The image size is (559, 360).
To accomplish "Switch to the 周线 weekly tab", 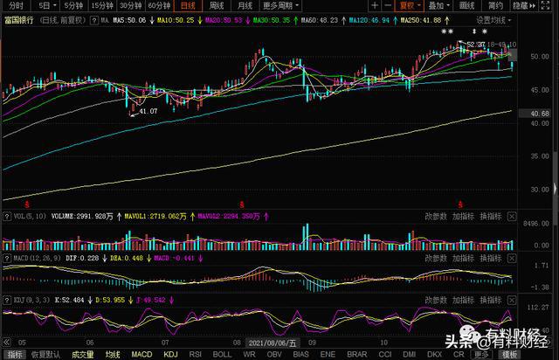I will pyautogui.click(x=217, y=6).
